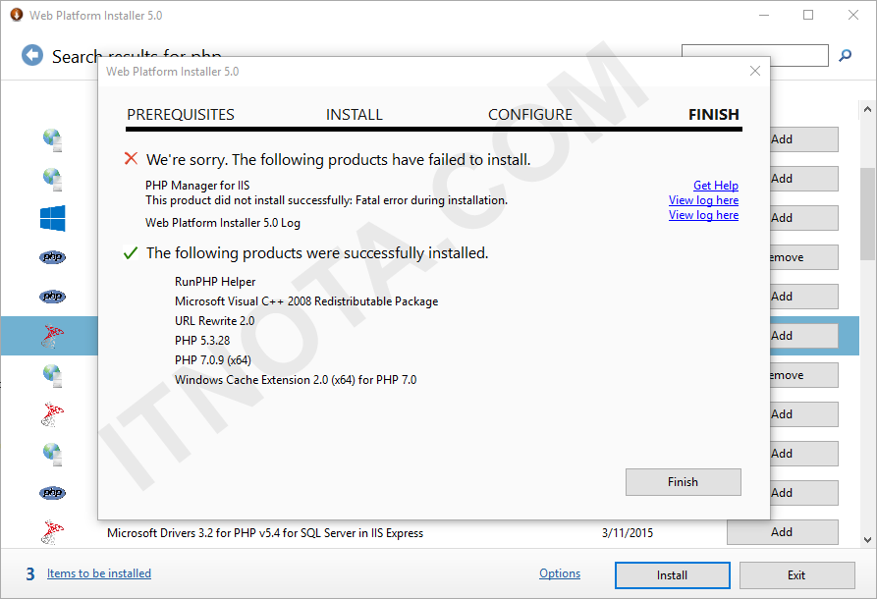Image resolution: width=877 pixels, height=599 pixels.
Task: Select the FINISH step
Action: coord(713,114)
